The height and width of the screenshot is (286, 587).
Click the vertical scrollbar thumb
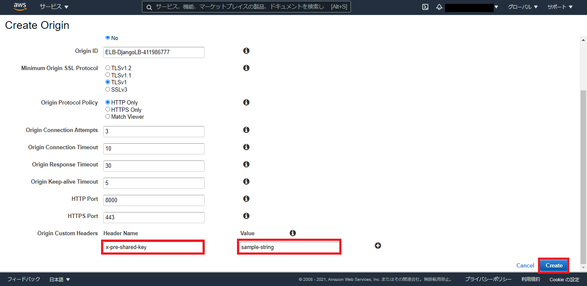(584, 177)
